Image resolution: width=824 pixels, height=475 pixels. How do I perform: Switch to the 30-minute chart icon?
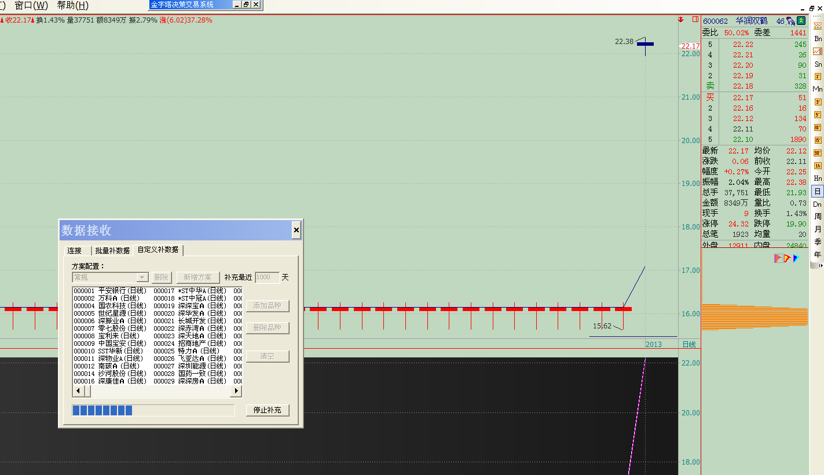tap(818, 153)
